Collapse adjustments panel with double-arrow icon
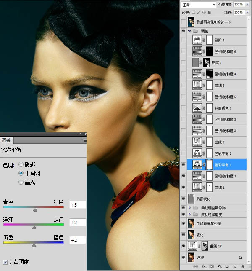 (x=79, y=134)
